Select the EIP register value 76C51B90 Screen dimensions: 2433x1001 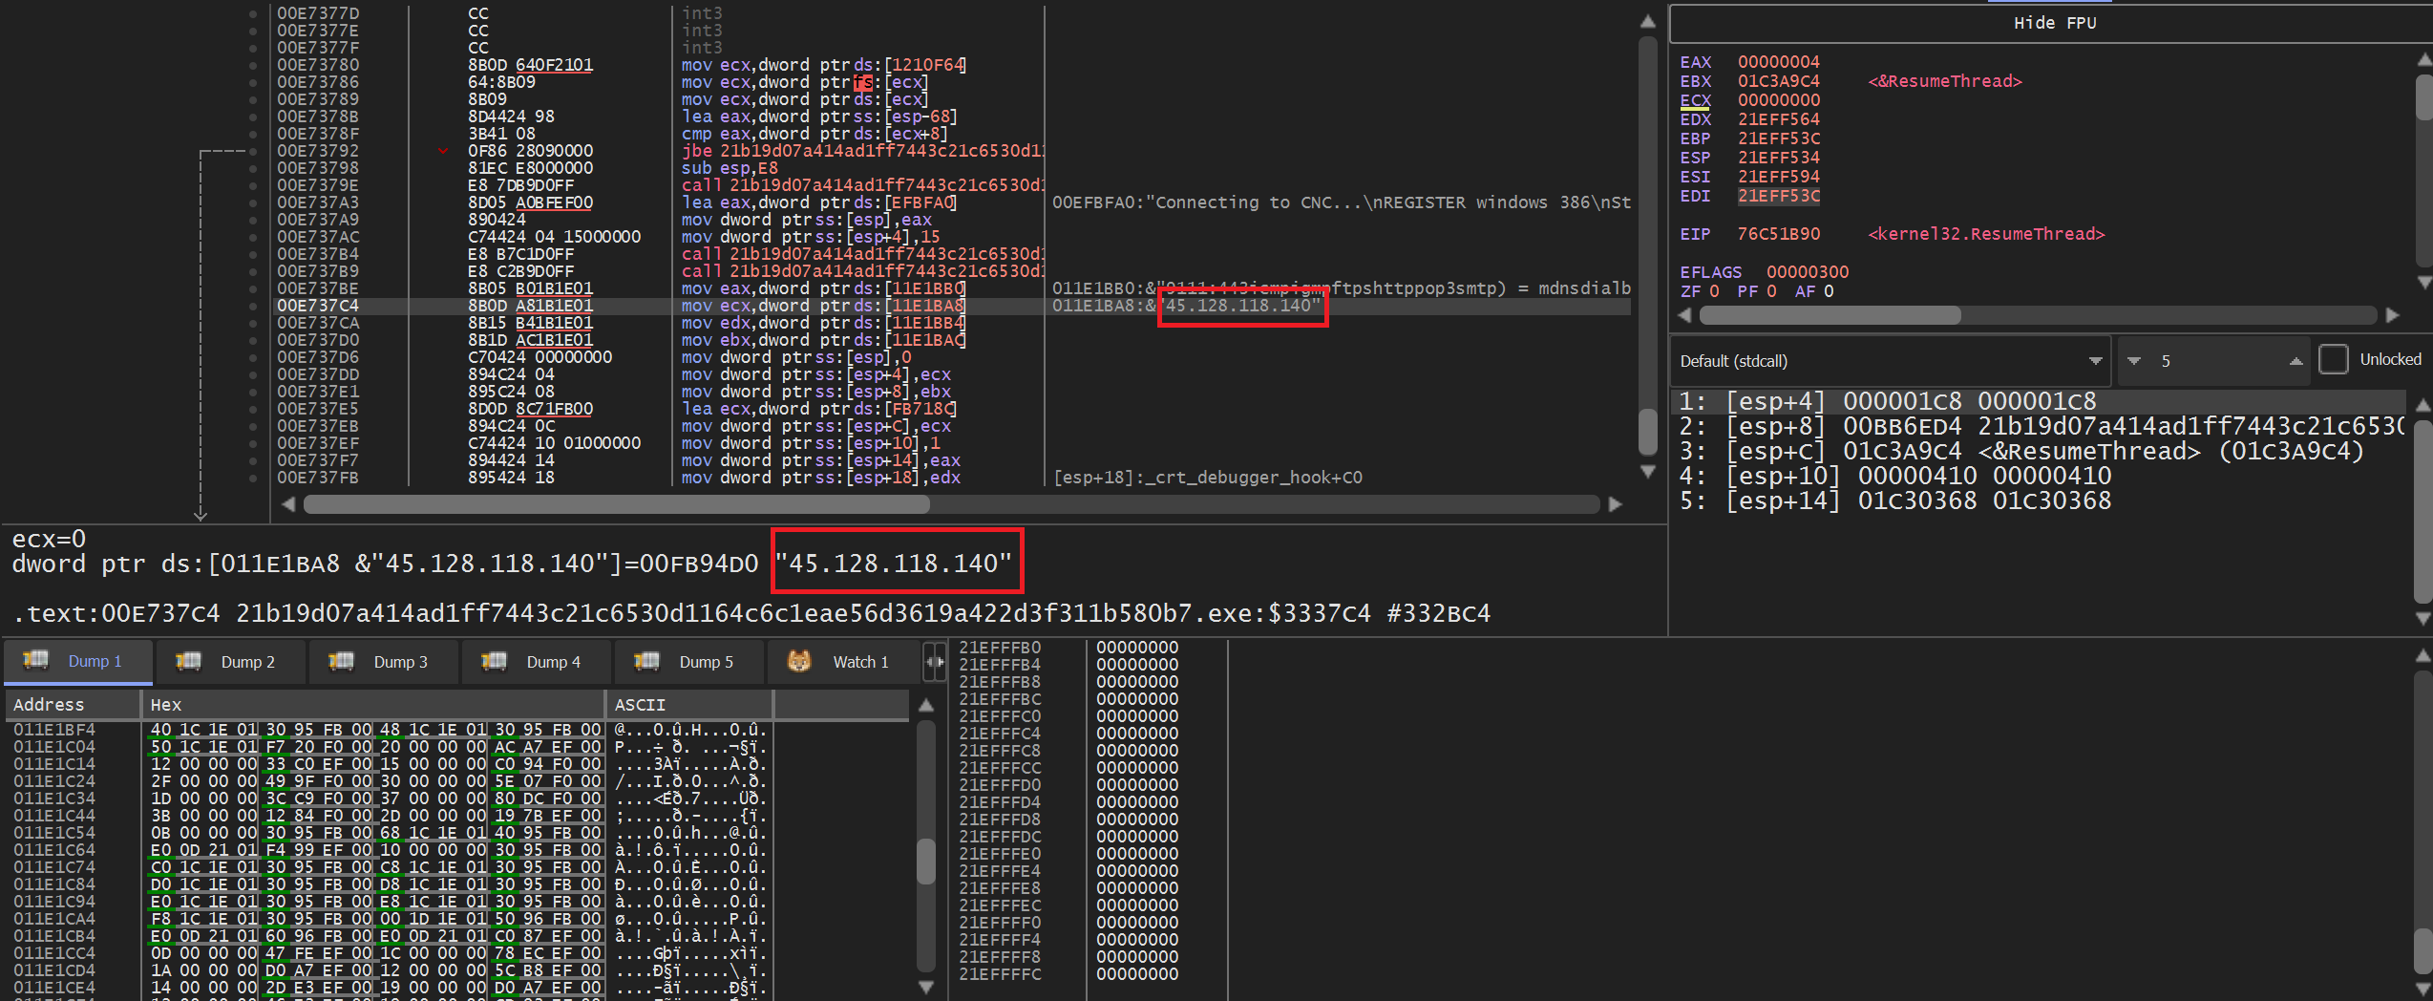click(x=1779, y=234)
